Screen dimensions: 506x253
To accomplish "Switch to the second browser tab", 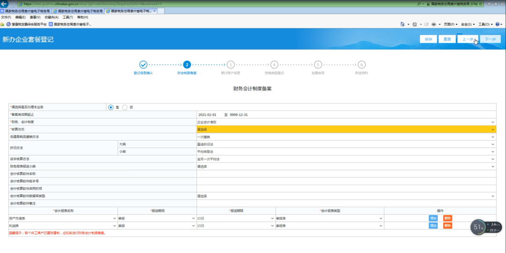I will [x=78, y=11].
